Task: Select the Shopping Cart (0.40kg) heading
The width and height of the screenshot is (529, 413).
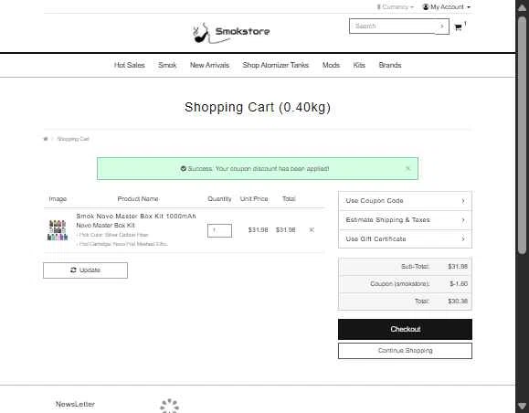Action: click(x=258, y=107)
